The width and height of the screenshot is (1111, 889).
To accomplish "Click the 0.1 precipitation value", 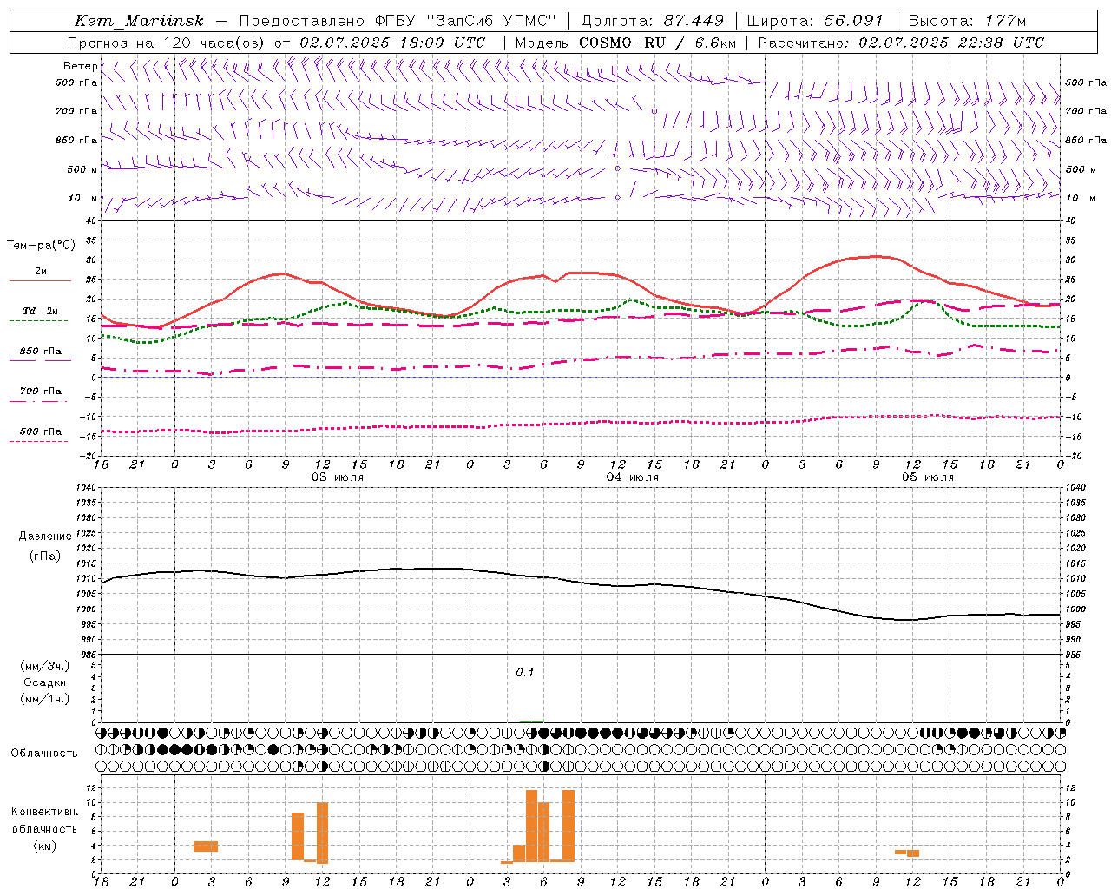I will click(525, 673).
